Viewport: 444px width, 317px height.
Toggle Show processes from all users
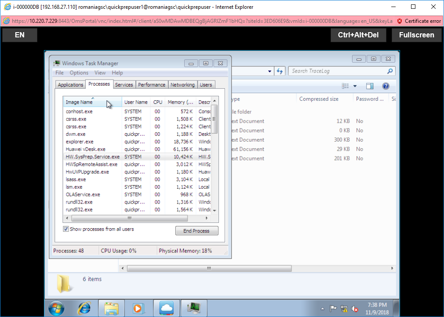click(66, 229)
